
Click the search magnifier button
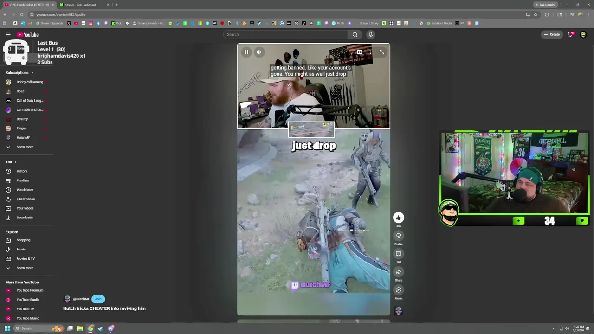tap(355, 34)
